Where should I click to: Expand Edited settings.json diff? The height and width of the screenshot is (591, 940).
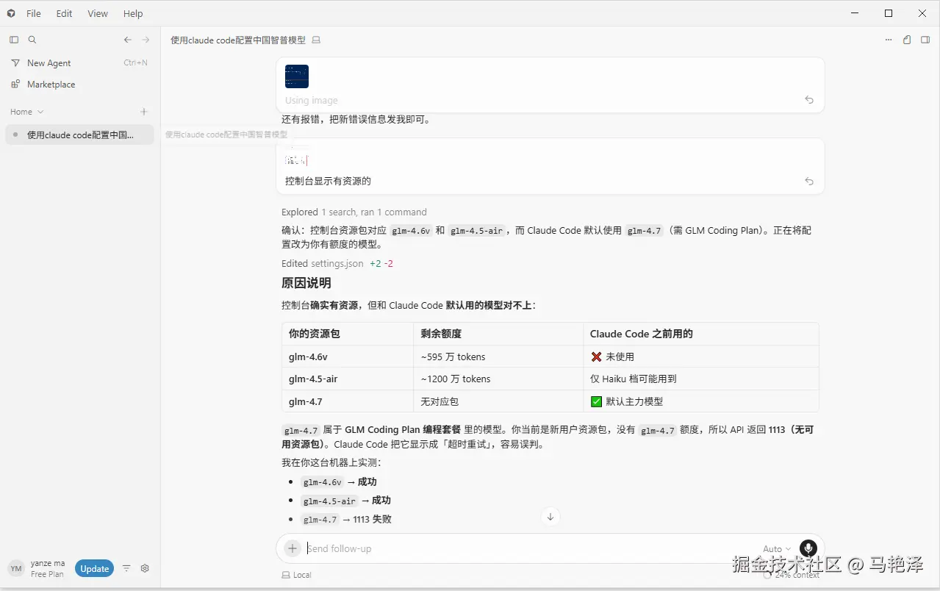pyautogui.click(x=337, y=263)
